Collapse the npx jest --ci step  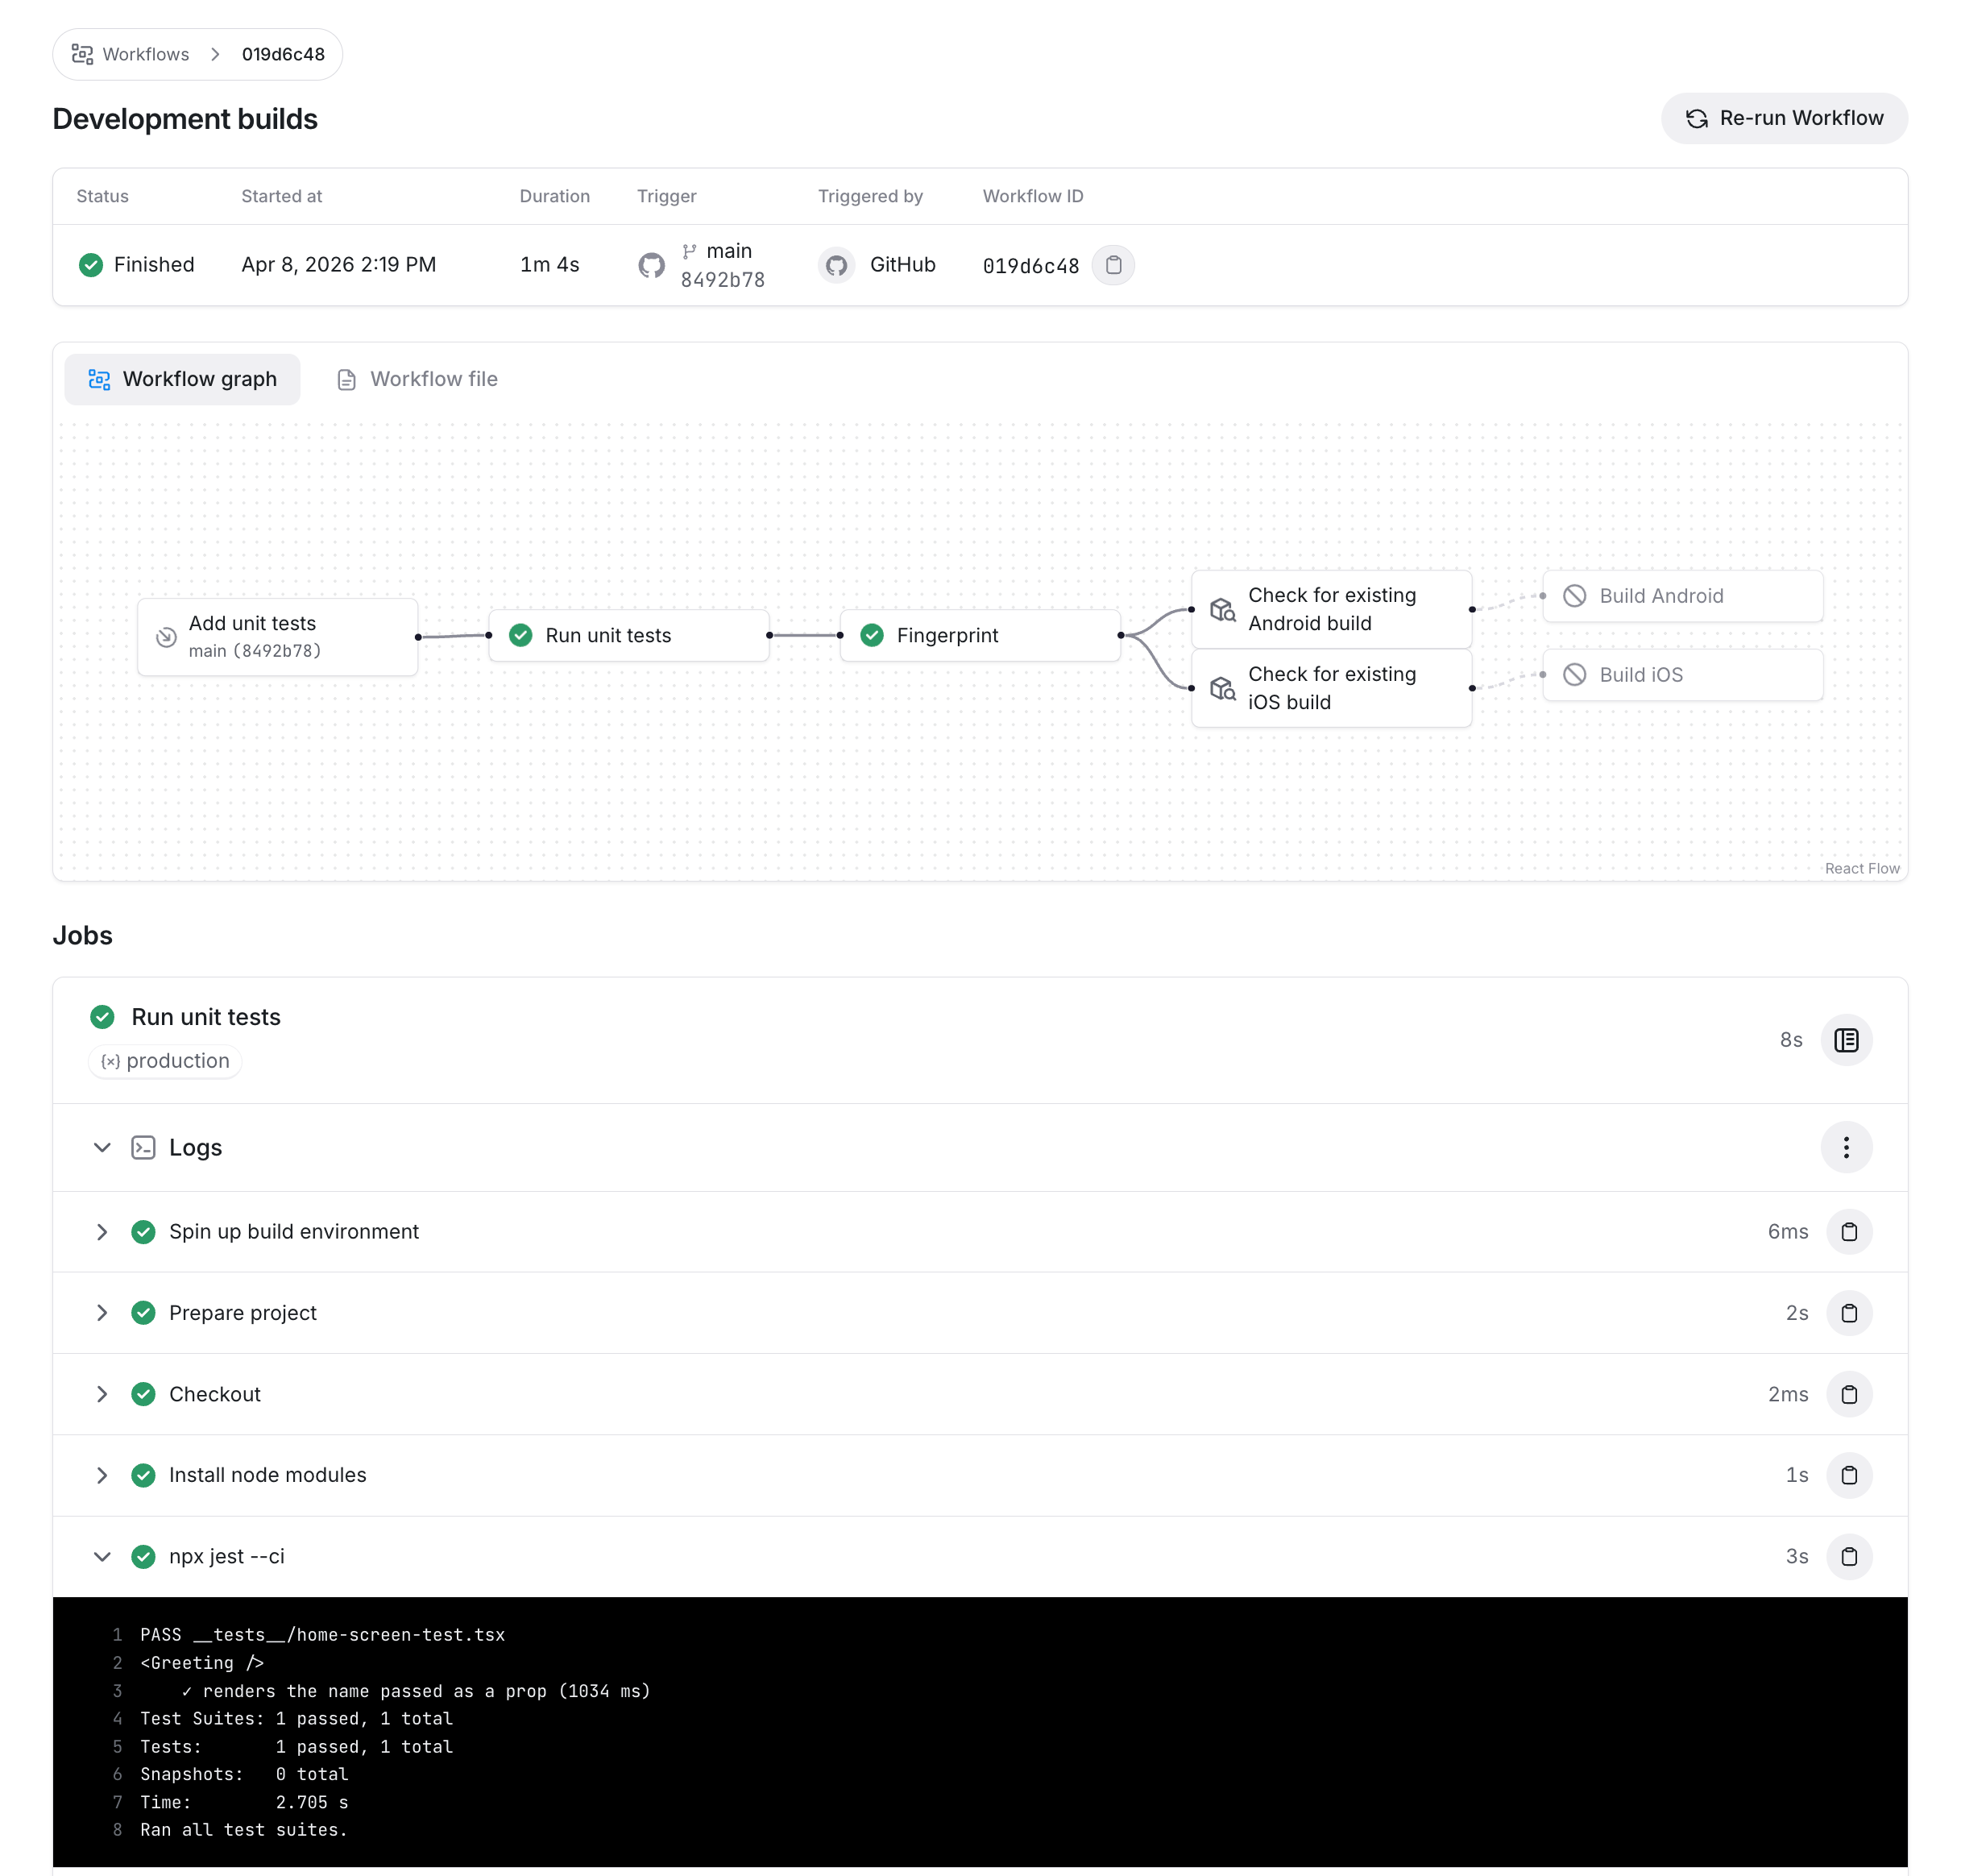pyautogui.click(x=102, y=1556)
